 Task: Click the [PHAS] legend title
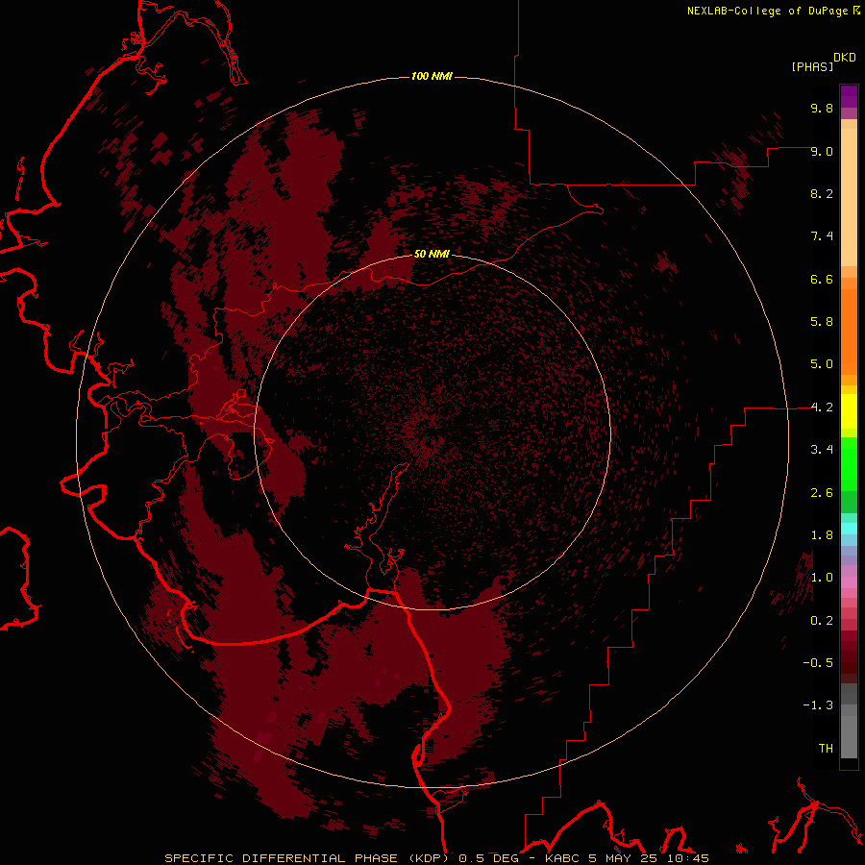[812, 66]
